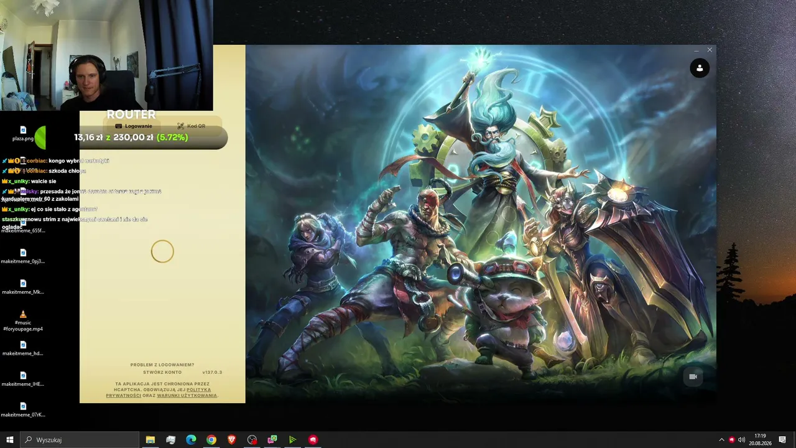This screenshot has width=796, height=448.
Task: Click the red Riot icon in system tray
Action: (x=731, y=440)
